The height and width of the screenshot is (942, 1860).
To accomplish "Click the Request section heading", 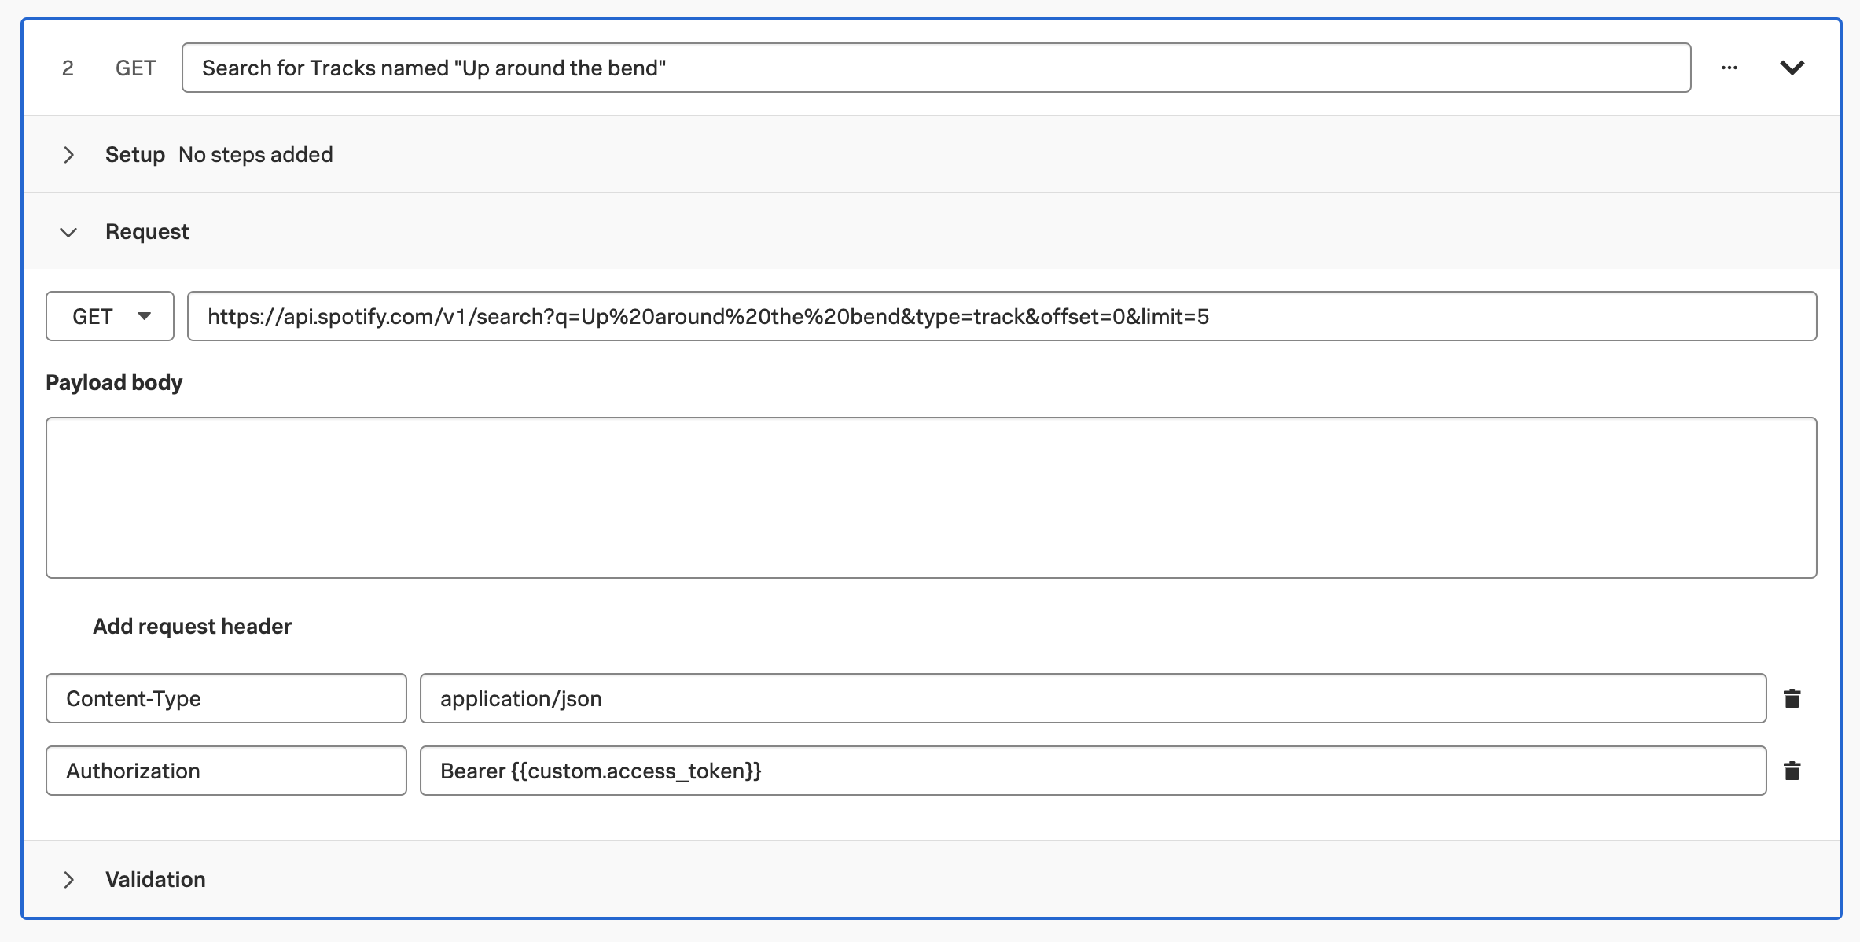I will pos(147,232).
